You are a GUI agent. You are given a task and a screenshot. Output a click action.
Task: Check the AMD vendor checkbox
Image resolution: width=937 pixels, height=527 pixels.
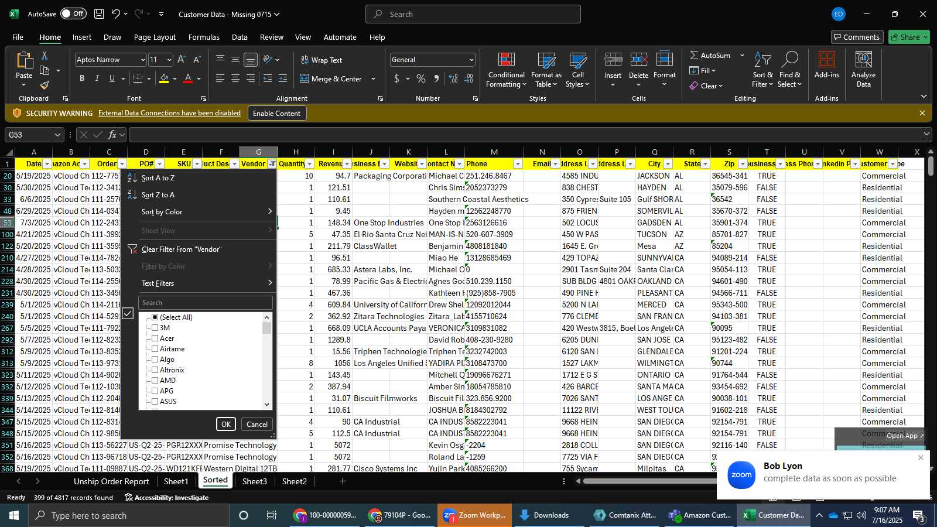(155, 381)
